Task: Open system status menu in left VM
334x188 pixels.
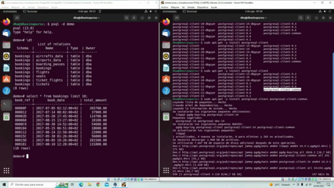Action: [151, 11]
